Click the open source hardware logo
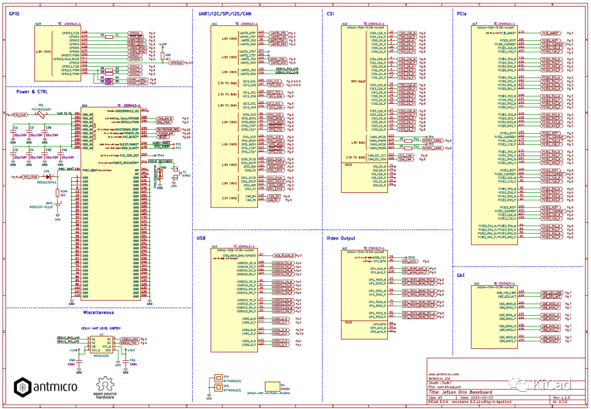 [x=105, y=388]
